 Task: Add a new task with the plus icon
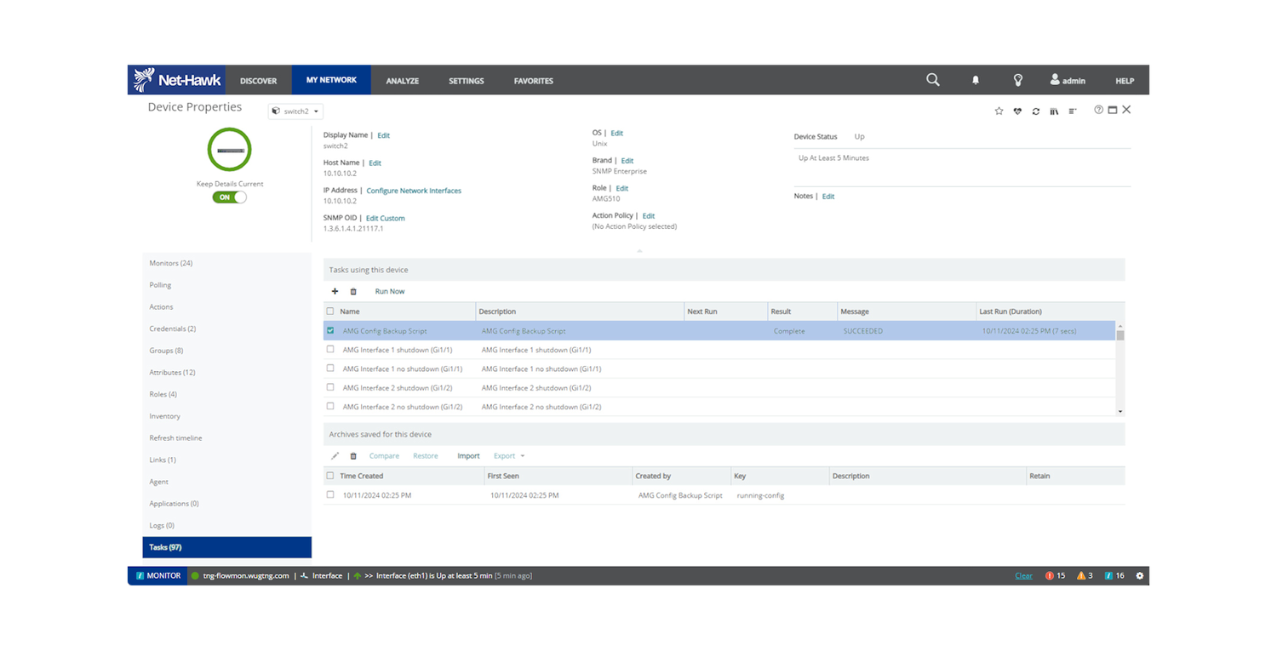click(x=335, y=291)
